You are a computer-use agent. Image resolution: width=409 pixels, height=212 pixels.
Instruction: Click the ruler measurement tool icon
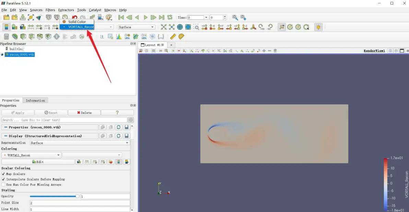(173, 36)
